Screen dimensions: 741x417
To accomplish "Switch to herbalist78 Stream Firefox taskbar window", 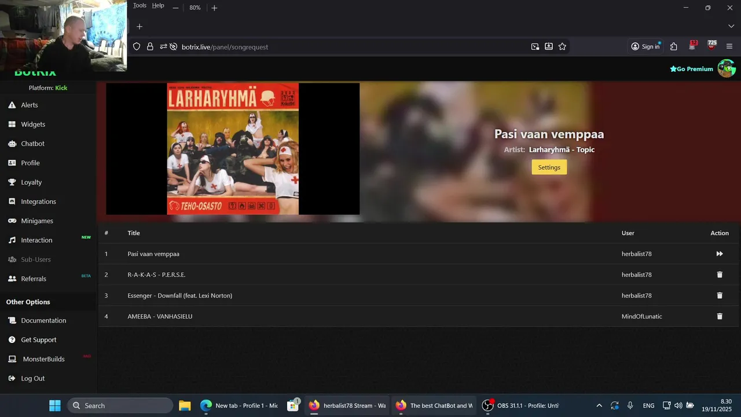I will click(x=347, y=405).
